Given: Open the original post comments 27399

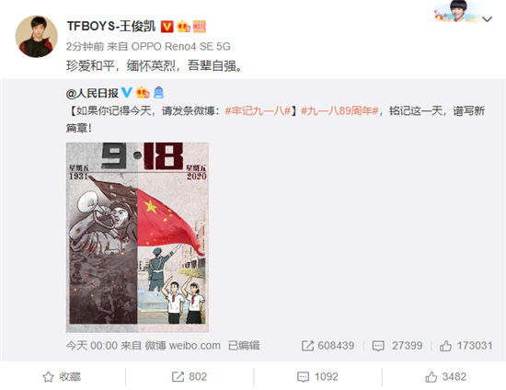Looking at the screenshot, I should [x=397, y=346].
